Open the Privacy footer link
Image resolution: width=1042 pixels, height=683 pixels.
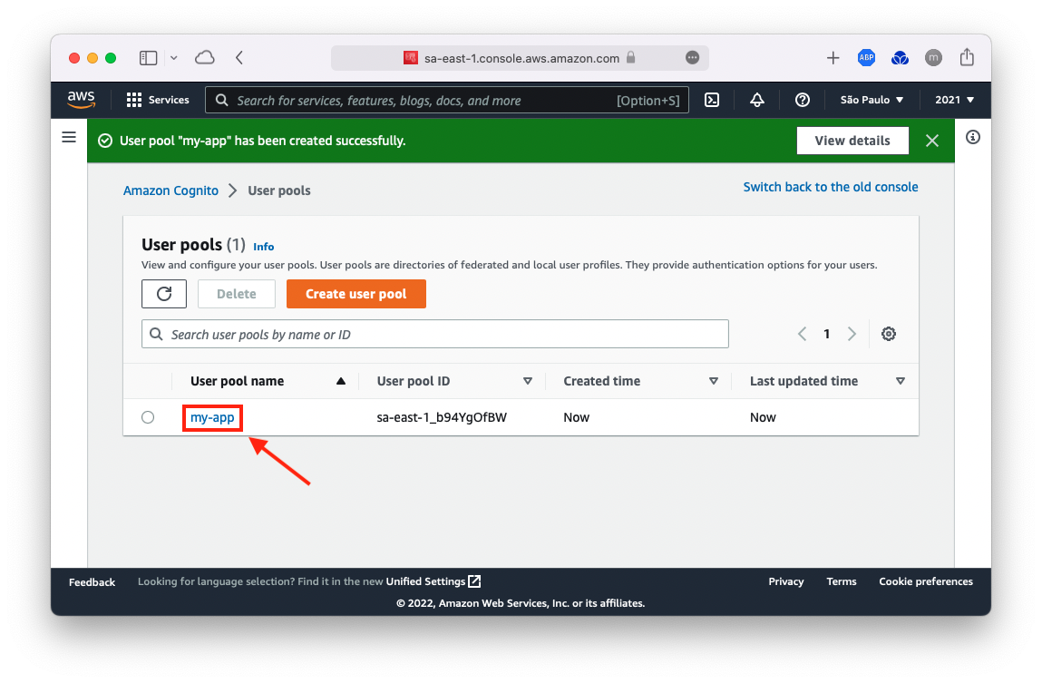(786, 581)
